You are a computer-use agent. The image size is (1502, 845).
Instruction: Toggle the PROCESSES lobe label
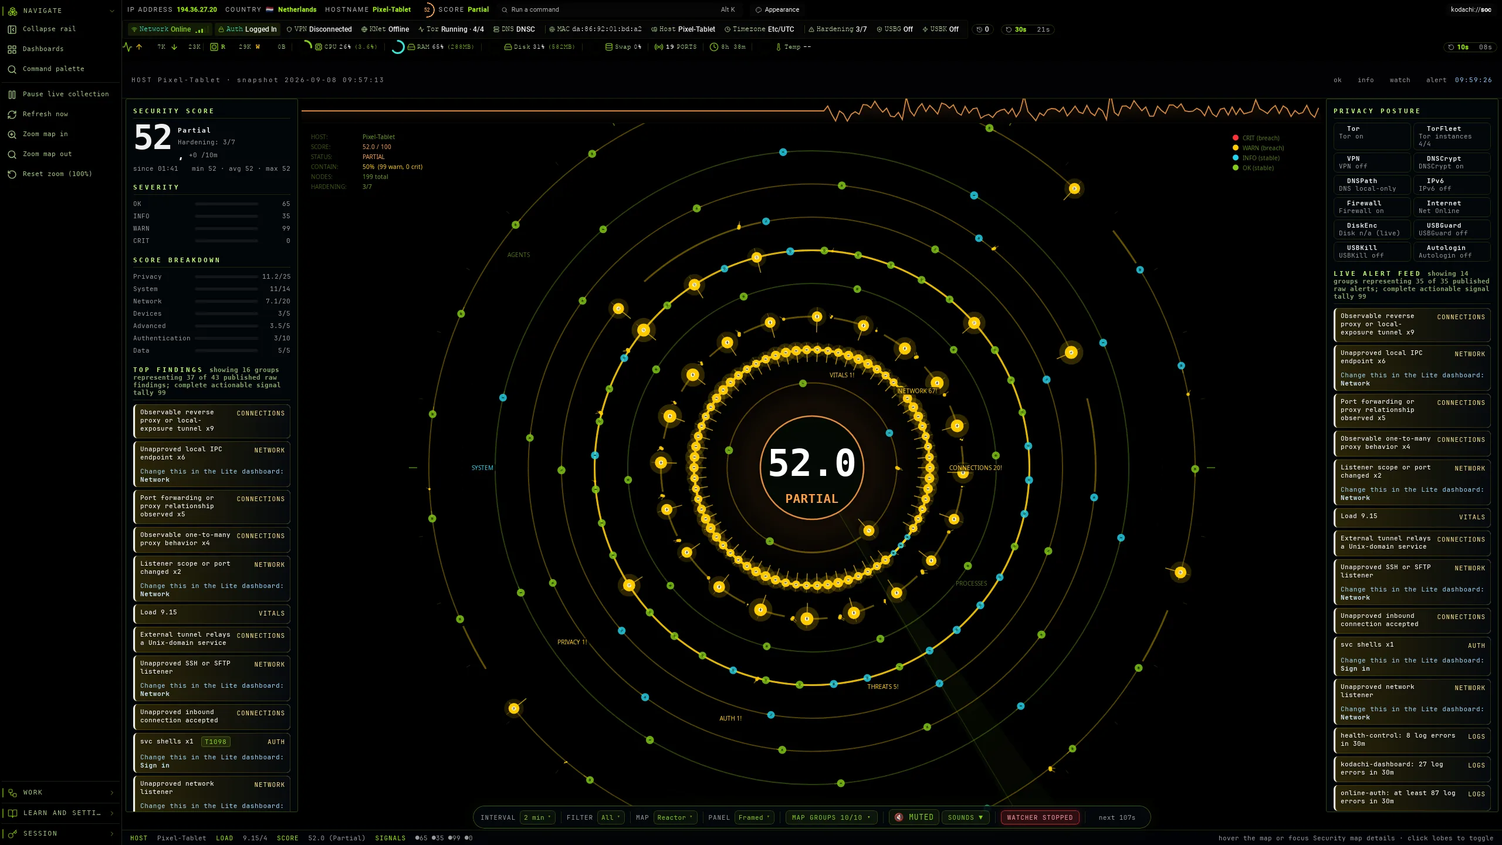tap(971, 583)
